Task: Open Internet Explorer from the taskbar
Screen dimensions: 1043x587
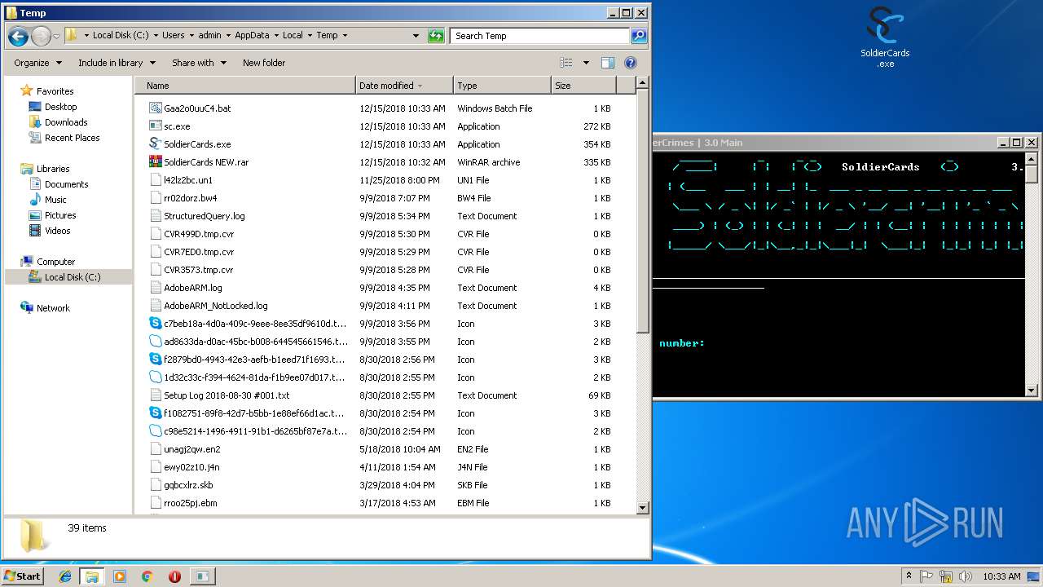Action: [x=66, y=576]
